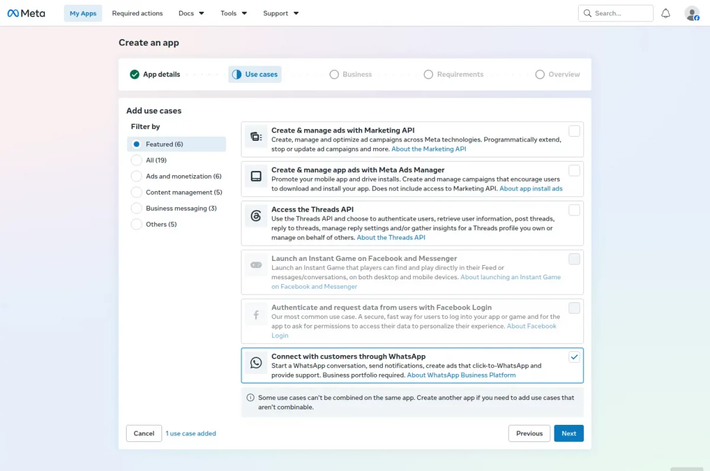
Task: Click the Meta logo
Action: coord(26,13)
